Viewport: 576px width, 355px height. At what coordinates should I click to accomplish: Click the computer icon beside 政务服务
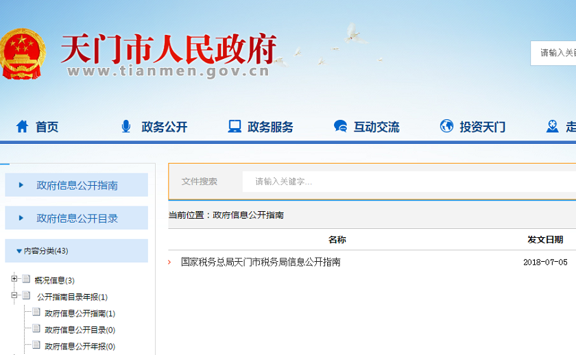pyautogui.click(x=235, y=127)
